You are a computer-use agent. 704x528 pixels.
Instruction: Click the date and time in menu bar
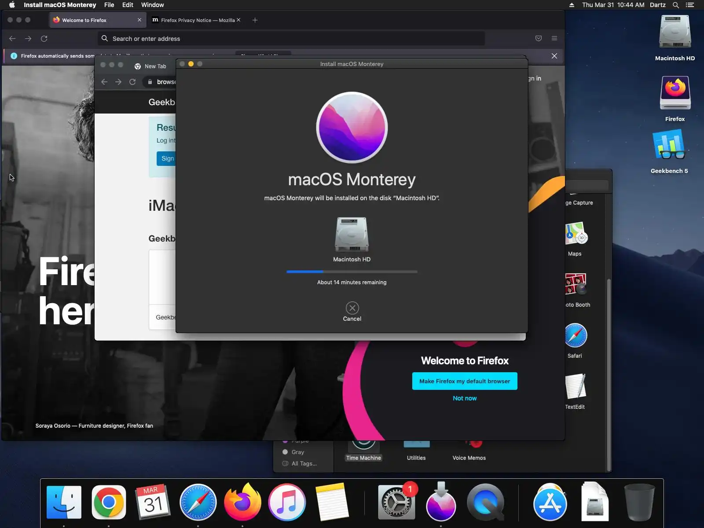[x=613, y=5]
